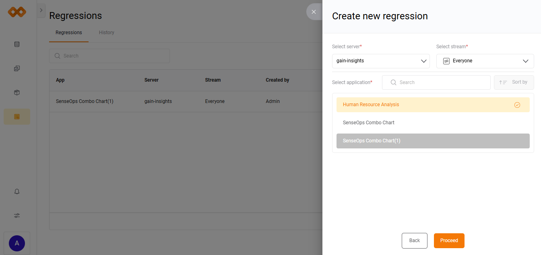Open the Select stream dropdown
541x255 pixels.
point(485,61)
